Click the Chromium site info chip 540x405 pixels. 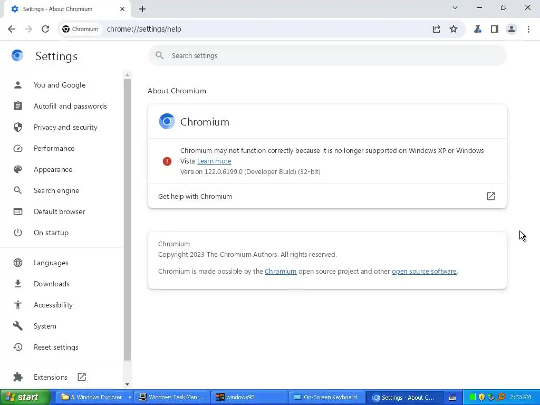(80, 29)
